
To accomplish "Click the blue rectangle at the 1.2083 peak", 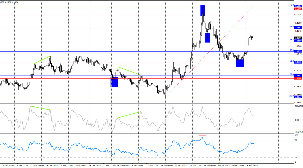I will point(202,10).
